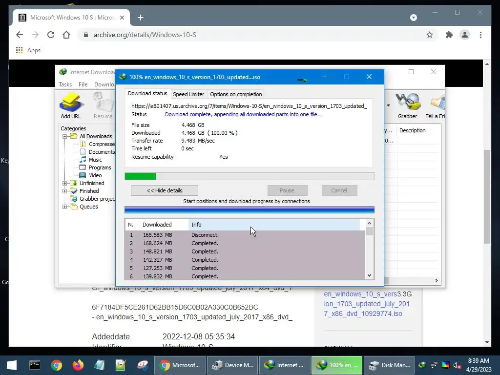Click the blue connections progress bar
This screenshot has height=375, width=500.
(x=250, y=209)
